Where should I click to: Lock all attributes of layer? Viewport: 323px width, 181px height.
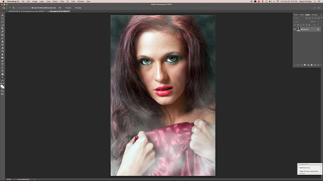pyautogui.click(x=309, y=25)
